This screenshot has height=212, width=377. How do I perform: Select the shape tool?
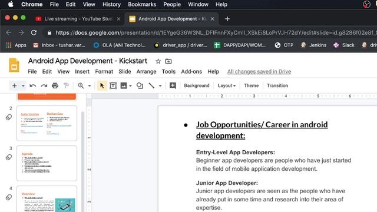140,85
